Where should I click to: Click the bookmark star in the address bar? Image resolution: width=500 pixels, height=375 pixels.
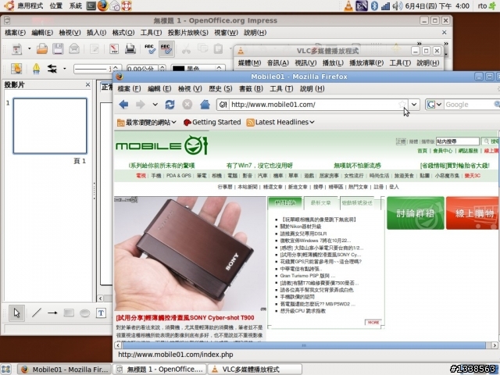[402, 104]
